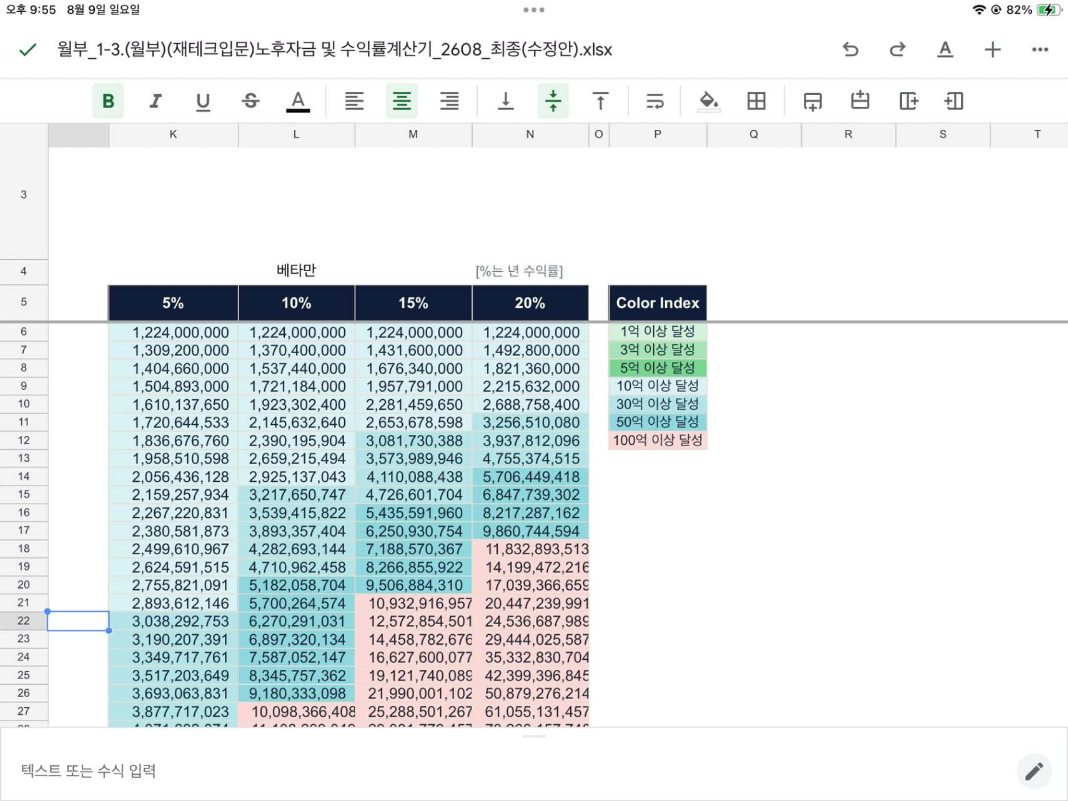Select column S header
Image resolution: width=1068 pixels, height=801 pixels.
tap(942, 135)
